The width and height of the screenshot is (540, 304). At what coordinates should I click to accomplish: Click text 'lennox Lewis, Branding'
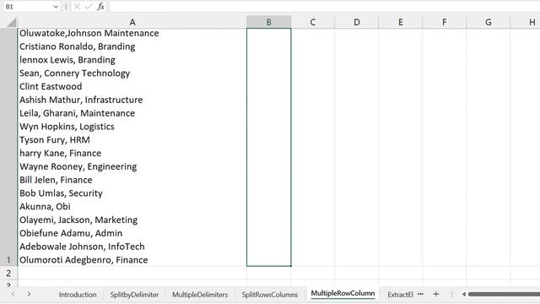coord(67,60)
